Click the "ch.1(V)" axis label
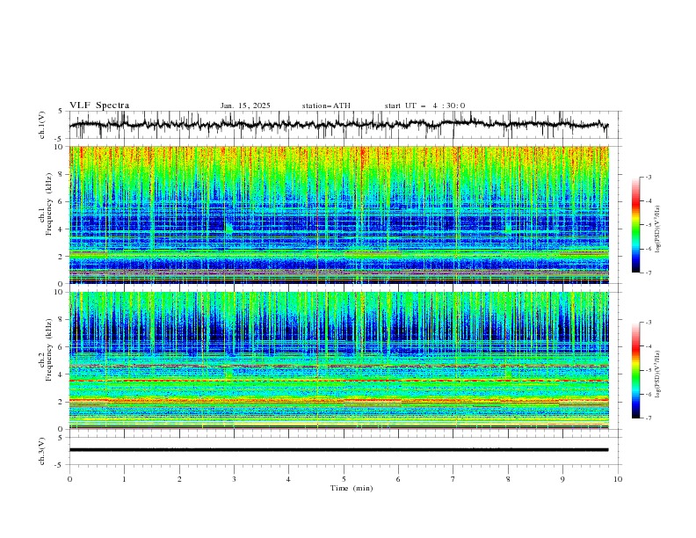 (x=42, y=125)
